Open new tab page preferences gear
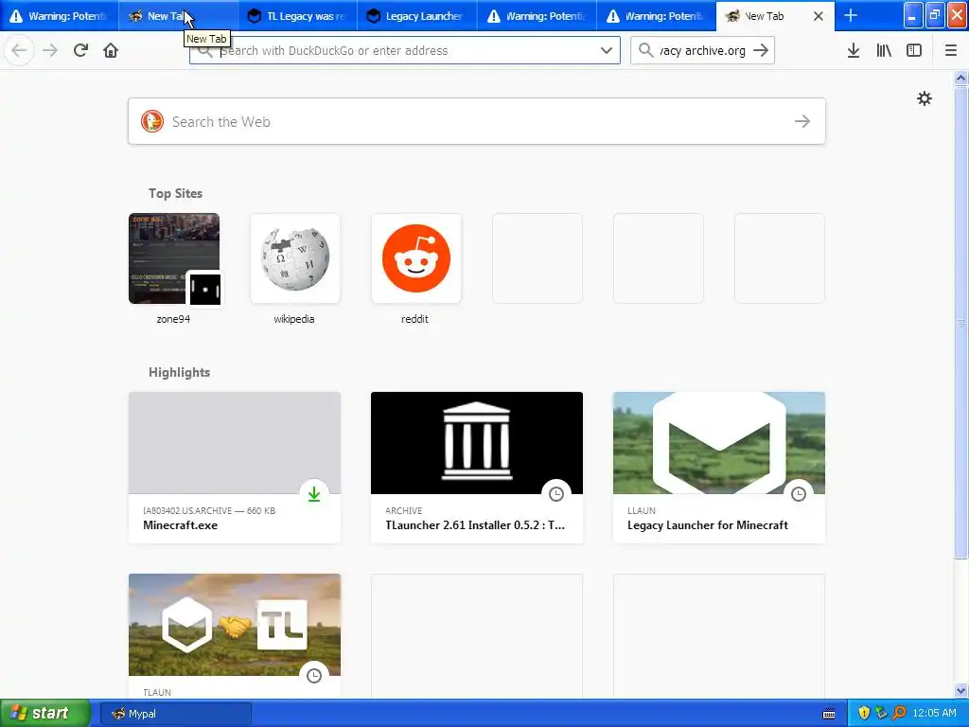969x727 pixels. 925,98
